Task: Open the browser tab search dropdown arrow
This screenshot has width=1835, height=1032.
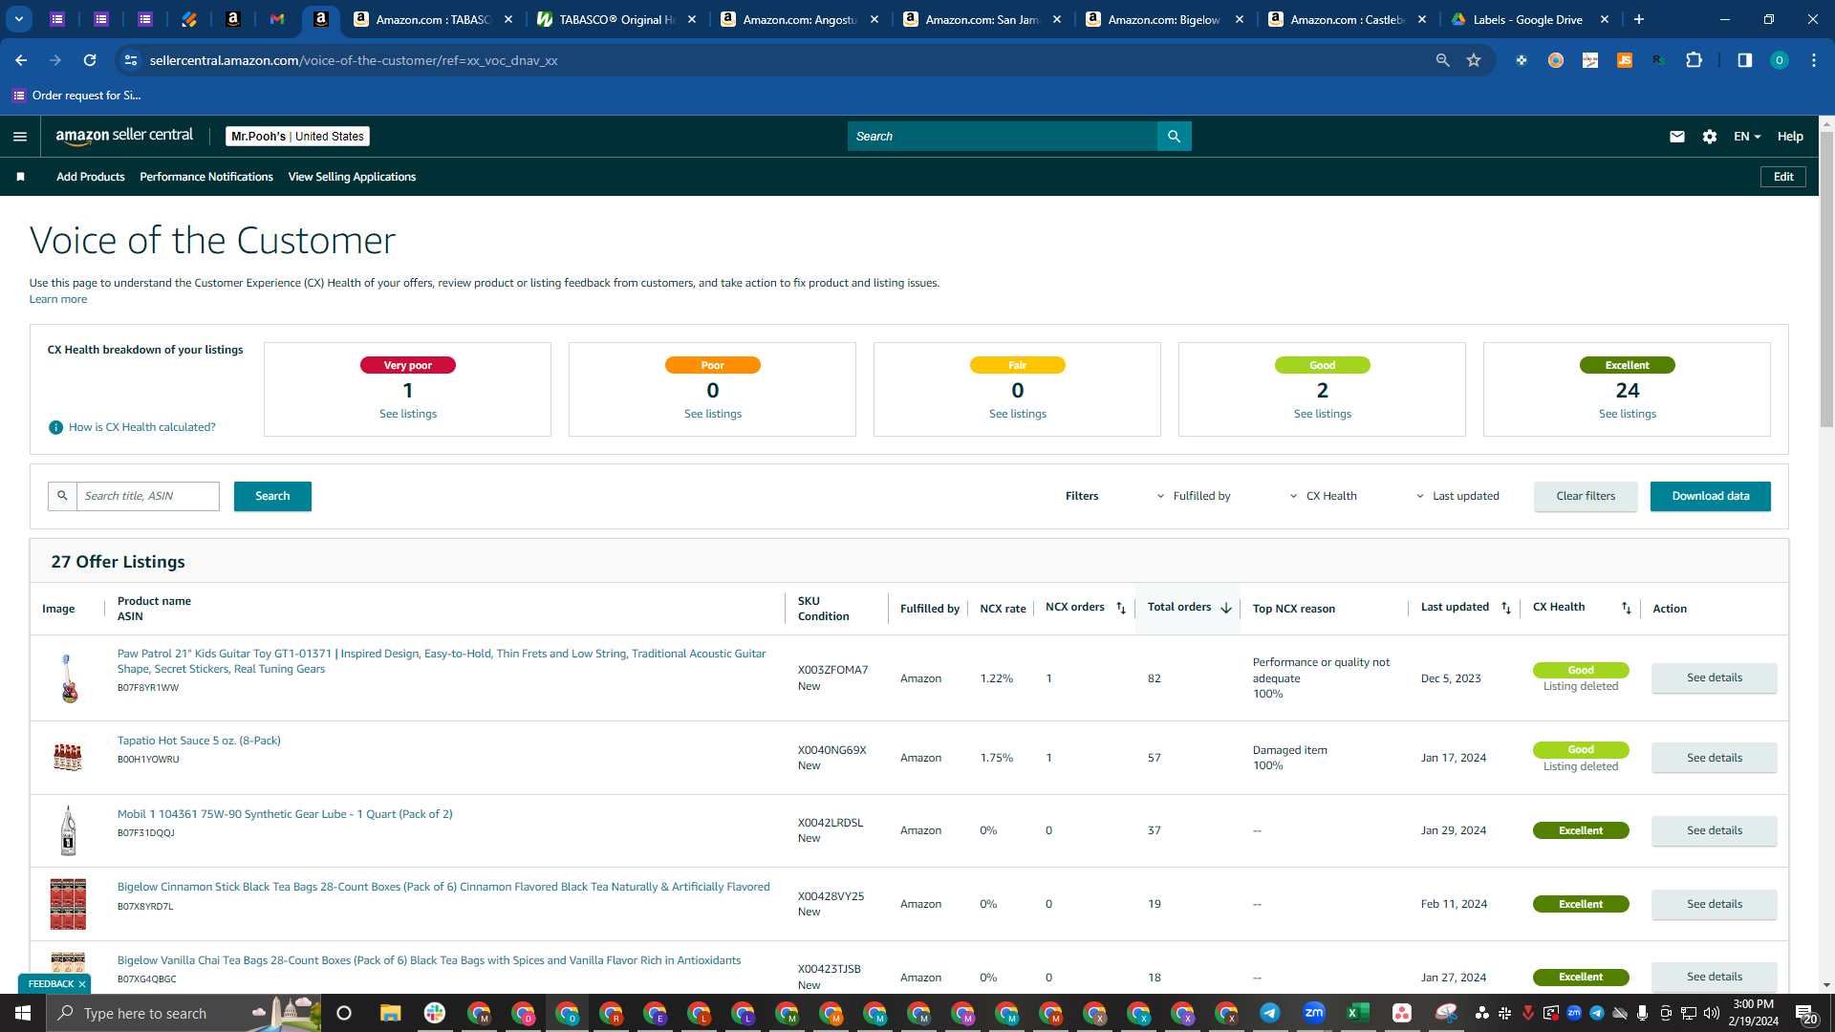Action: click(18, 19)
